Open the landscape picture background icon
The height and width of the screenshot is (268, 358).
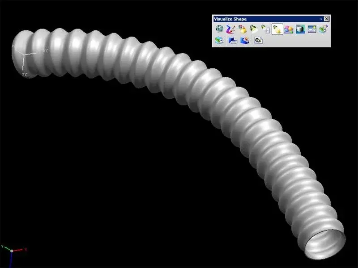pos(312,29)
